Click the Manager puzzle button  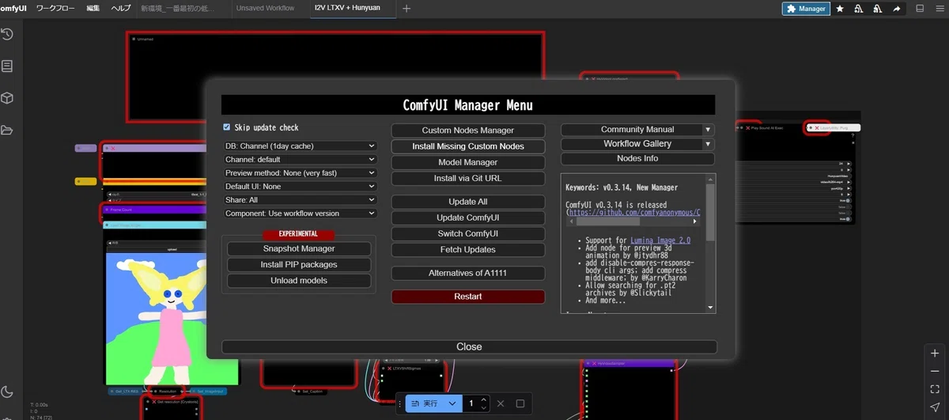[x=806, y=9]
